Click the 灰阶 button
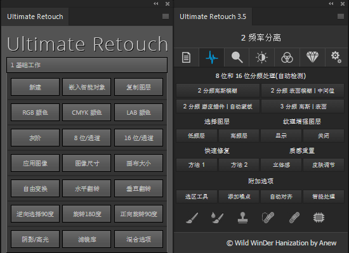Screen dimensions: 349x253 (35, 138)
